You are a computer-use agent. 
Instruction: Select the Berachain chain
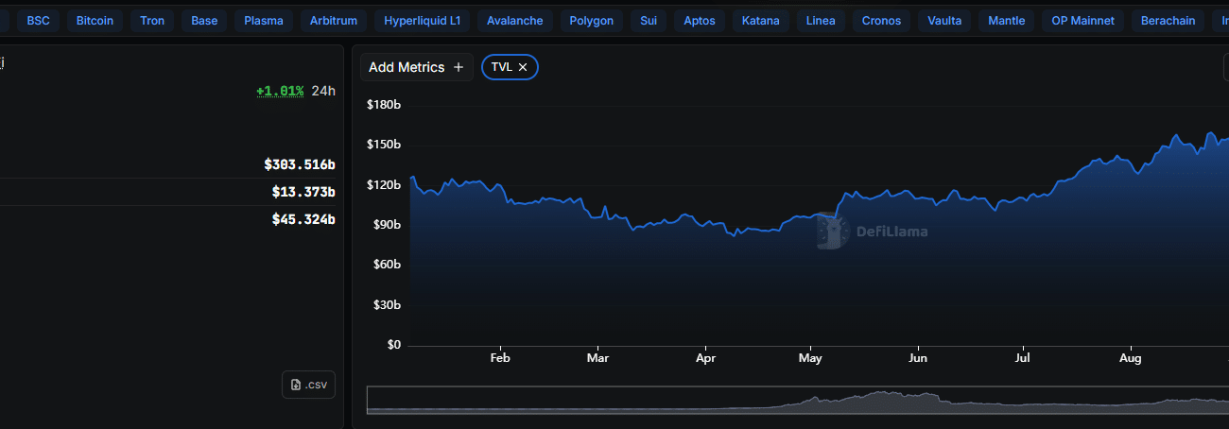click(1168, 20)
